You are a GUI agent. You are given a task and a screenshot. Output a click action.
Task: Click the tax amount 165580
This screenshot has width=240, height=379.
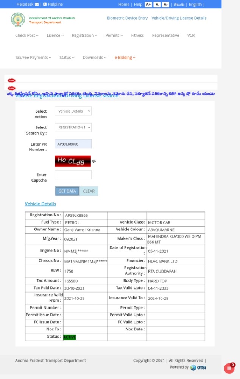[71, 281]
